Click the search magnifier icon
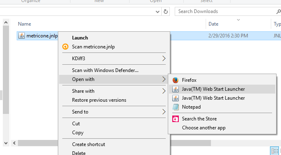The width and height of the screenshot is (281, 155). click(278, 12)
